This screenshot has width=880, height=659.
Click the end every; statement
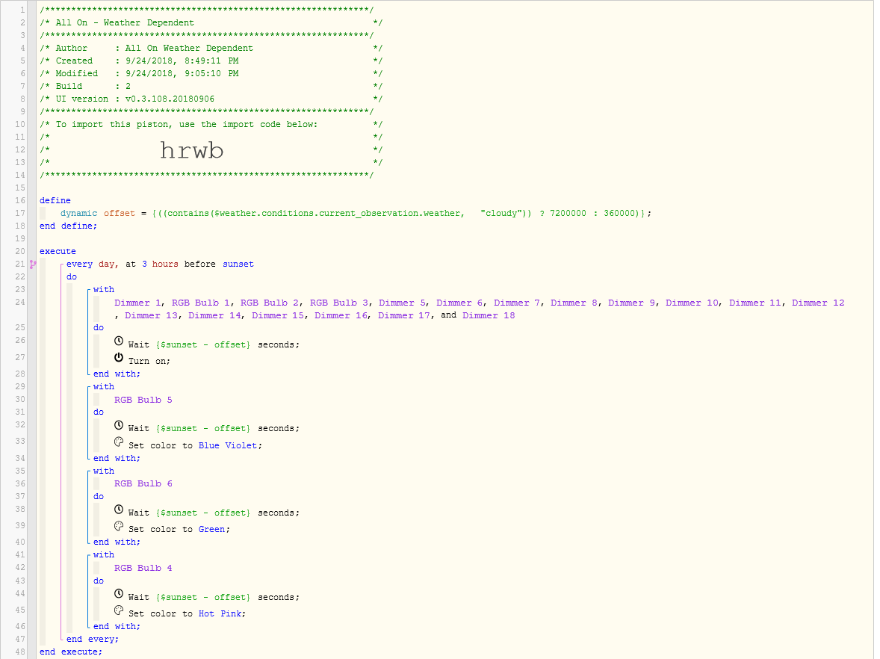coord(93,639)
